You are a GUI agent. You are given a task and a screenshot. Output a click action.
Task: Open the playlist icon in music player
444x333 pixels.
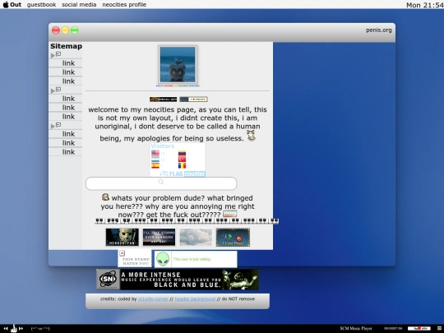(439, 328)
